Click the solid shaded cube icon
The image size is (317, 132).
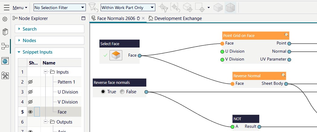218,8
